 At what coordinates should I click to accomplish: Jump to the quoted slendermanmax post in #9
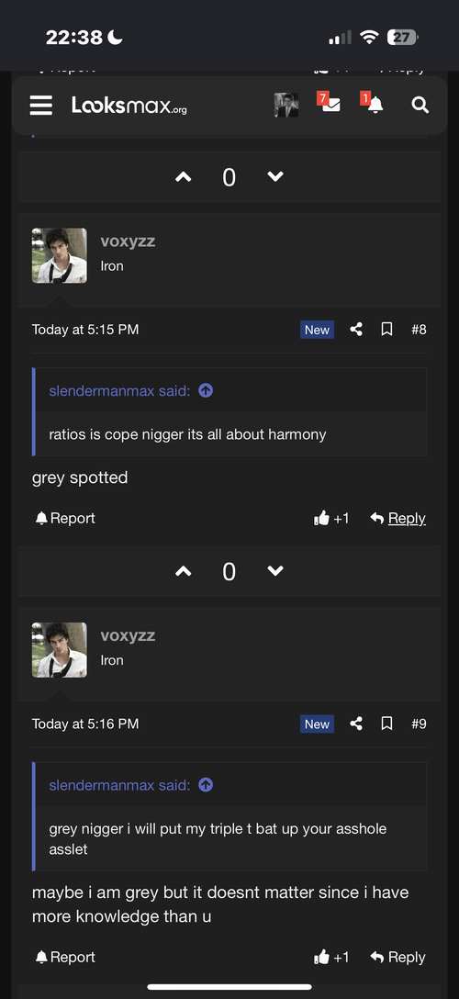(x=206, y=785)
